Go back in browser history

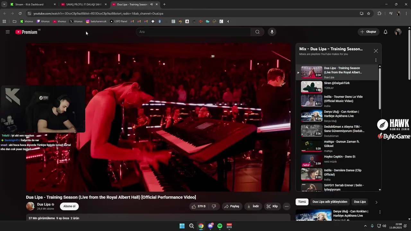tap(4, 13)
